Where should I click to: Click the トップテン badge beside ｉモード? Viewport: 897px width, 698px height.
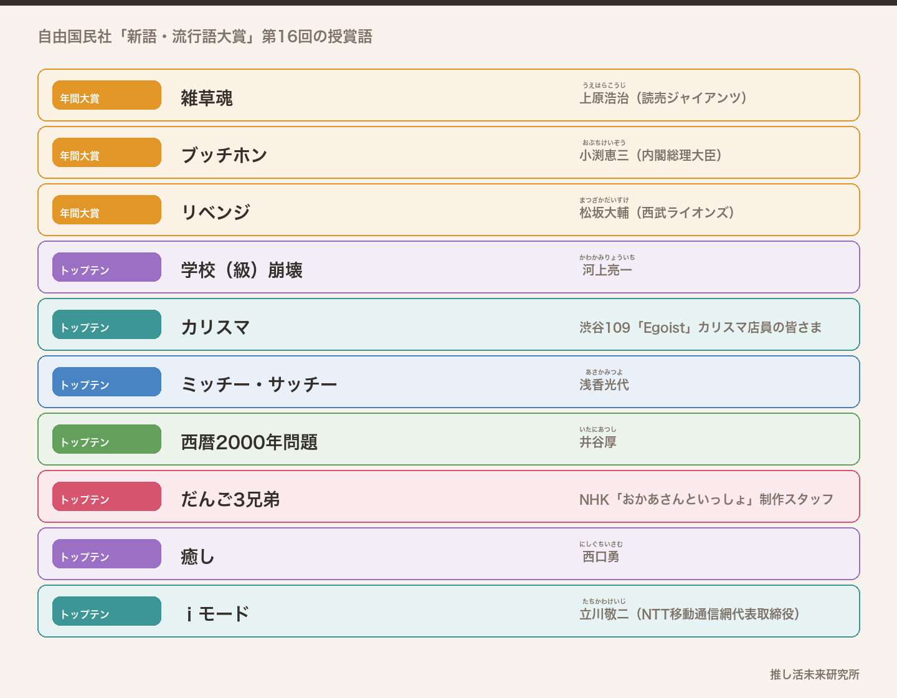point(107,611)
